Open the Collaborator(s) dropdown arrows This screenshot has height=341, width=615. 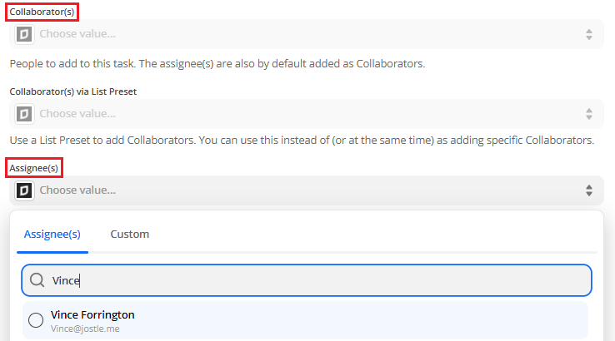[588, 34]
